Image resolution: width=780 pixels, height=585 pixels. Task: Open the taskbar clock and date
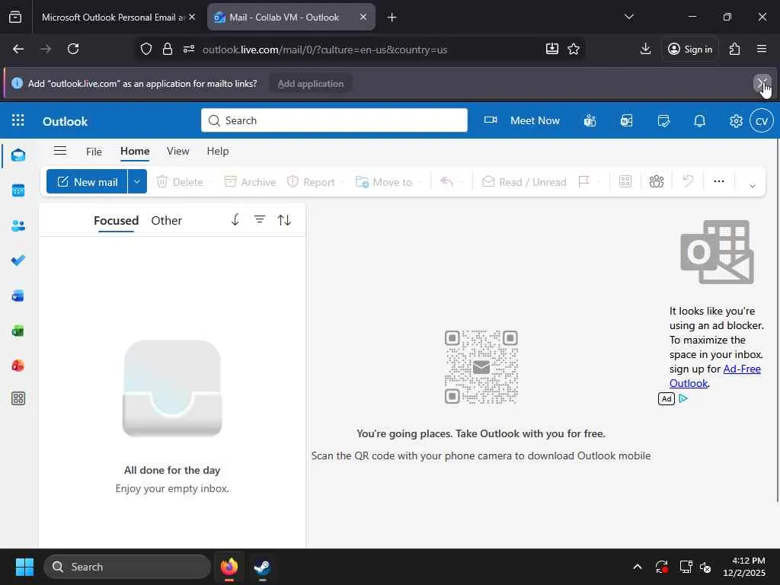744,567
